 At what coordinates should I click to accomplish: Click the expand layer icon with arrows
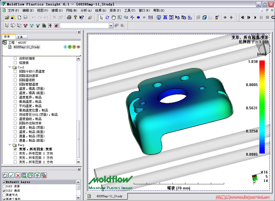(37, 175)
